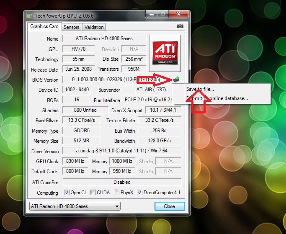Toggle the CUDA checkbox
This screenshot has width=286, height=234.
(x=93, y=193)
